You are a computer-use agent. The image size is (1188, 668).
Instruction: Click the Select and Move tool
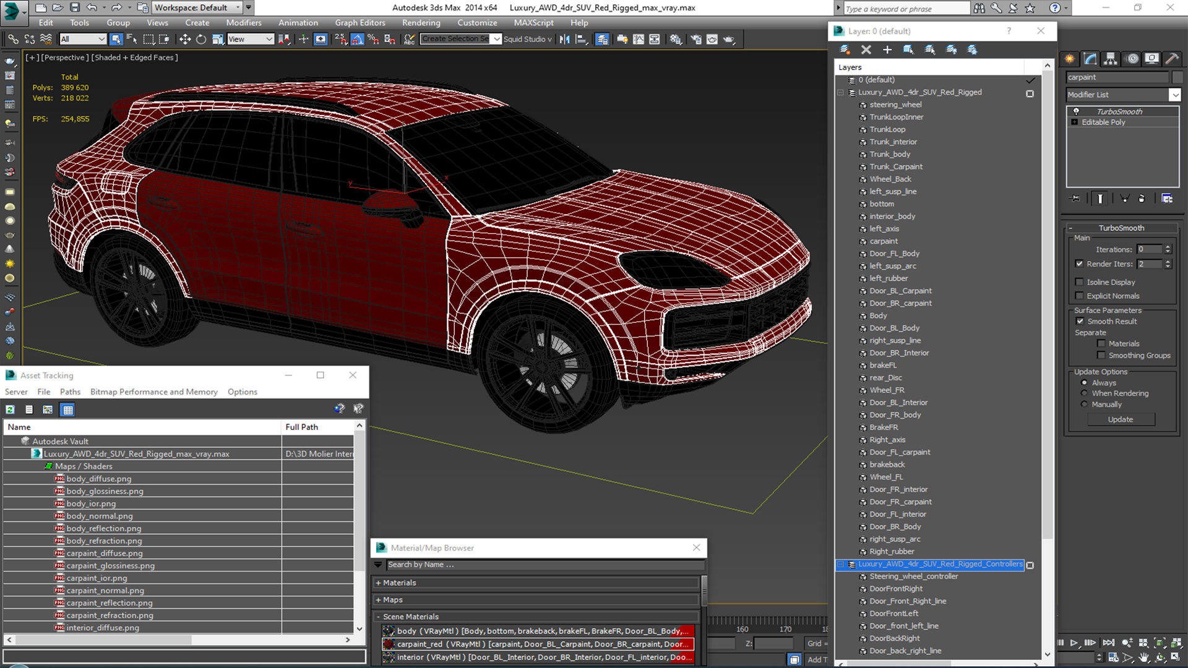click(x=185, y=39)
